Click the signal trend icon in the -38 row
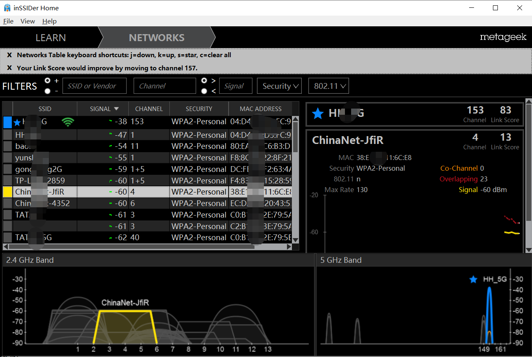Image resolution: width=532 pixels, height=357 pixels. pos(110,122)
